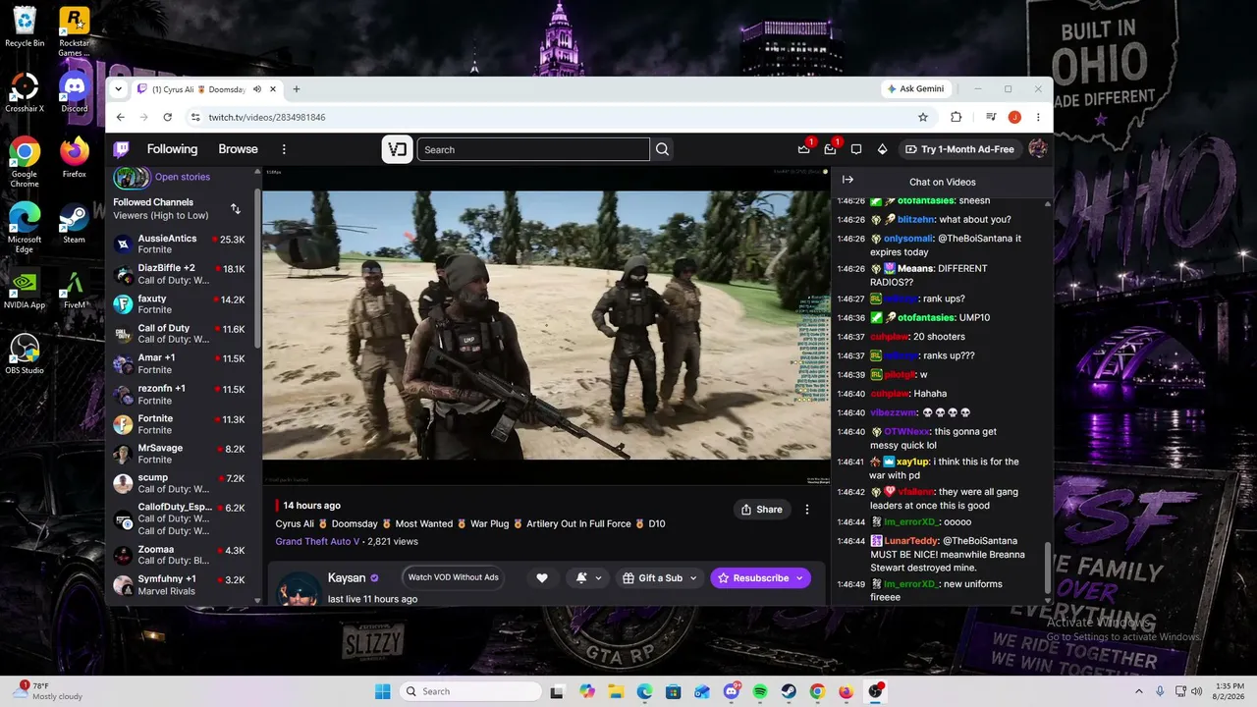Open the Windows Start menu
1257x707 pixels.
(x=383, y=691)
